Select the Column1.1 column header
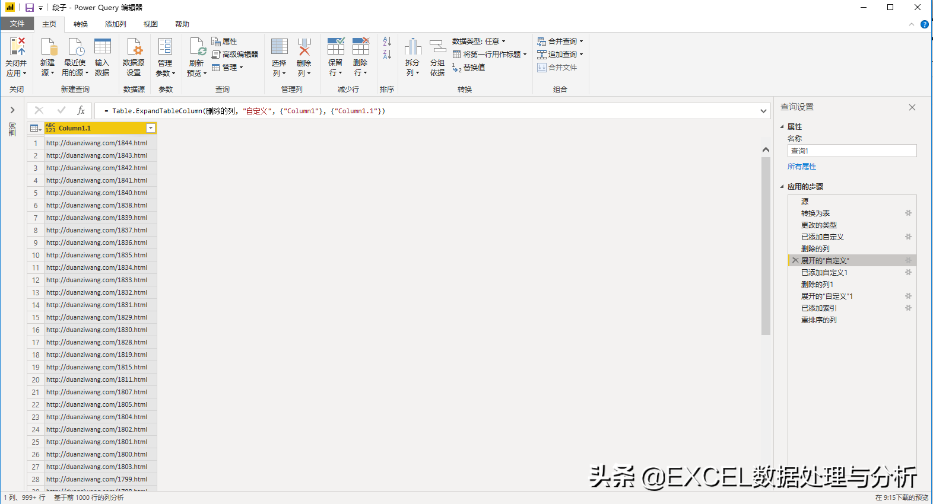The height and width of the screenshot is (504, 933). pyautogui.click(x=101, y=128)
